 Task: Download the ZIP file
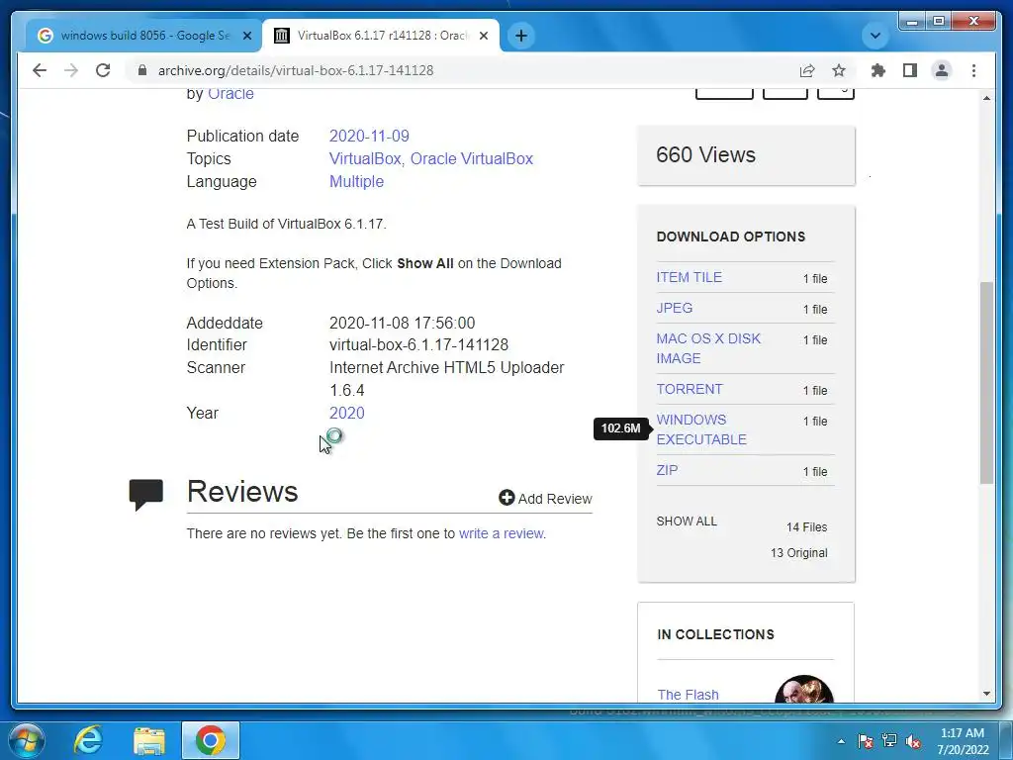(668, 470)
